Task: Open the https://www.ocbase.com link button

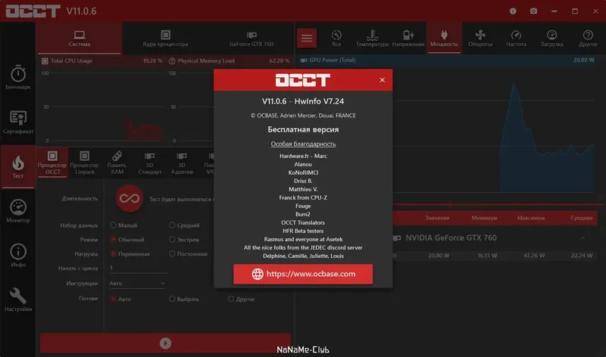Action: coord(303,274)
